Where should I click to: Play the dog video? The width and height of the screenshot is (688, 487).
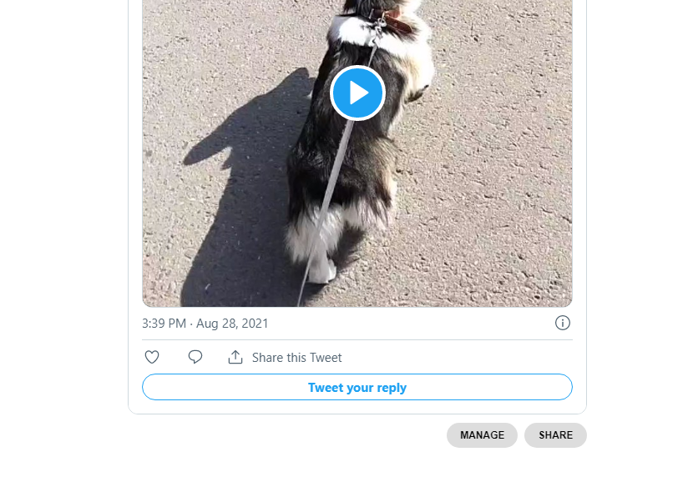pyautogui.click(x=357, y=93)
